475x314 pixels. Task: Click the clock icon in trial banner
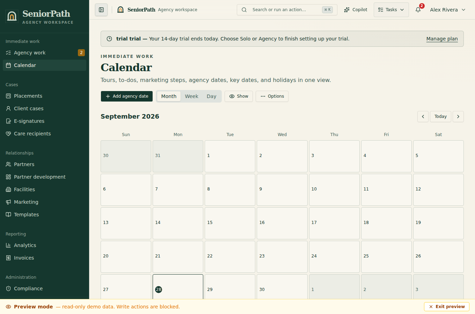[x=109, y=39]
